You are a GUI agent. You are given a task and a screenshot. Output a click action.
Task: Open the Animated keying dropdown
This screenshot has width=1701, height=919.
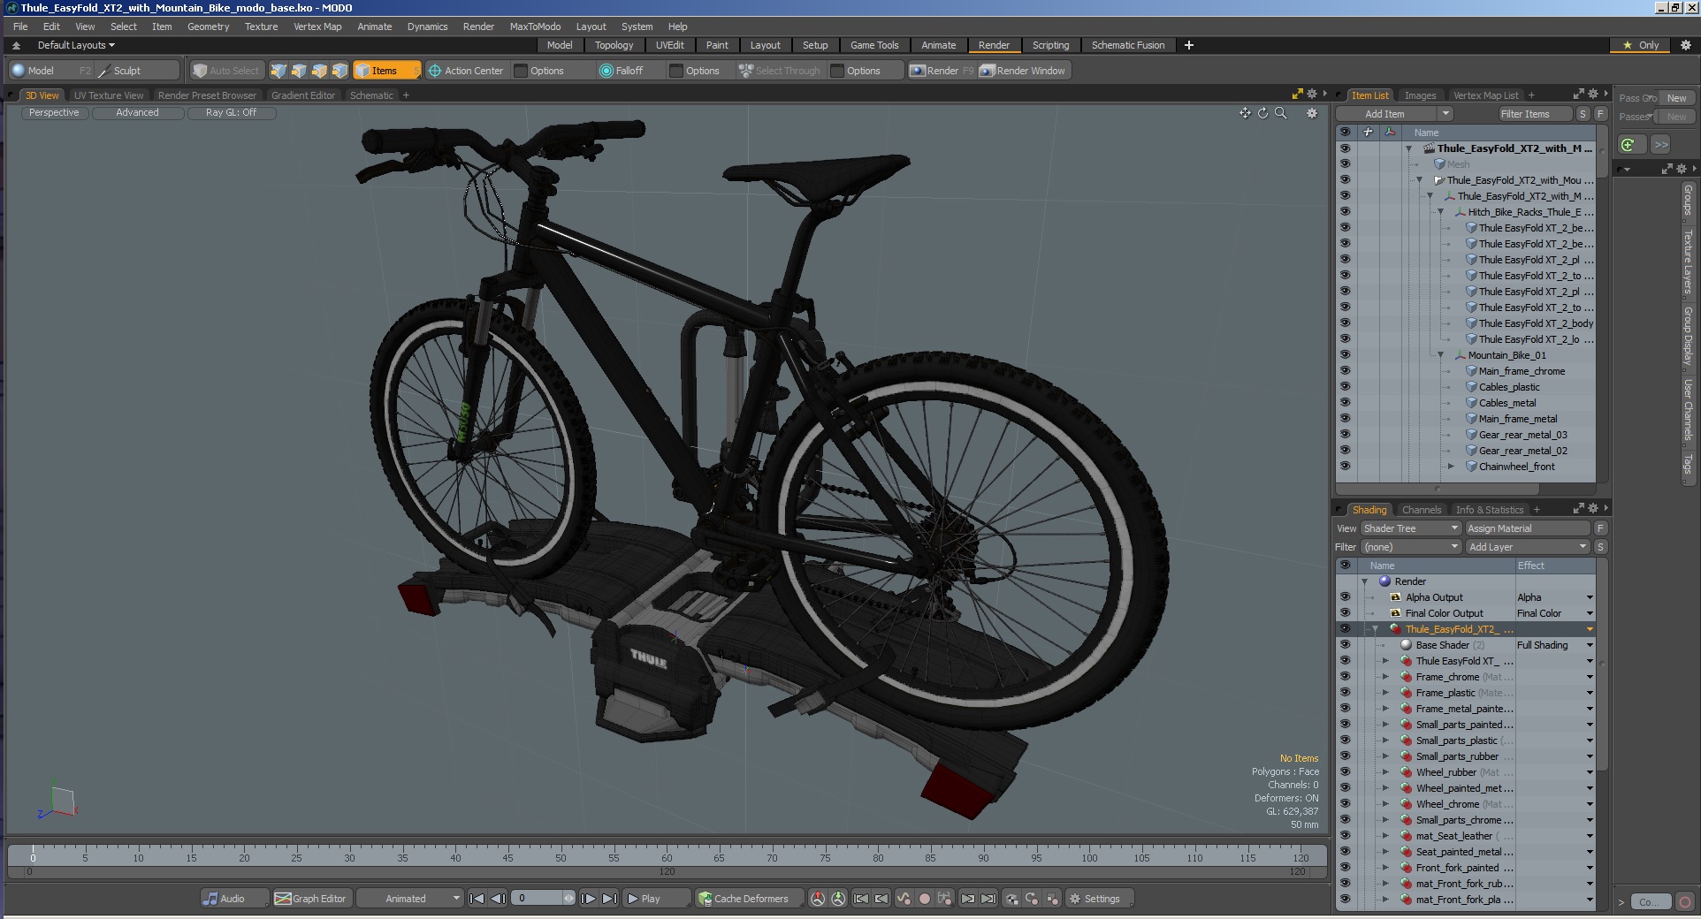coord(410,899)
